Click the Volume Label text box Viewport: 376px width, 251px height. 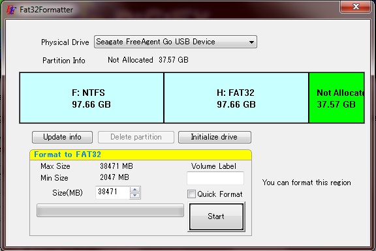click(x=215, y=178)
